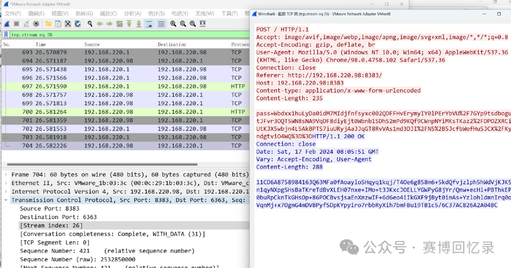
Task: Save the capture file
Action: point(58,24)
